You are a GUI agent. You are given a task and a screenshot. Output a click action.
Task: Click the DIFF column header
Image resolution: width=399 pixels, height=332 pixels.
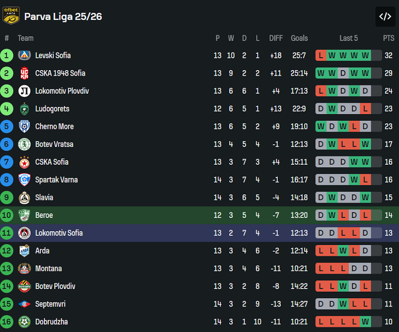click(276, 38)
